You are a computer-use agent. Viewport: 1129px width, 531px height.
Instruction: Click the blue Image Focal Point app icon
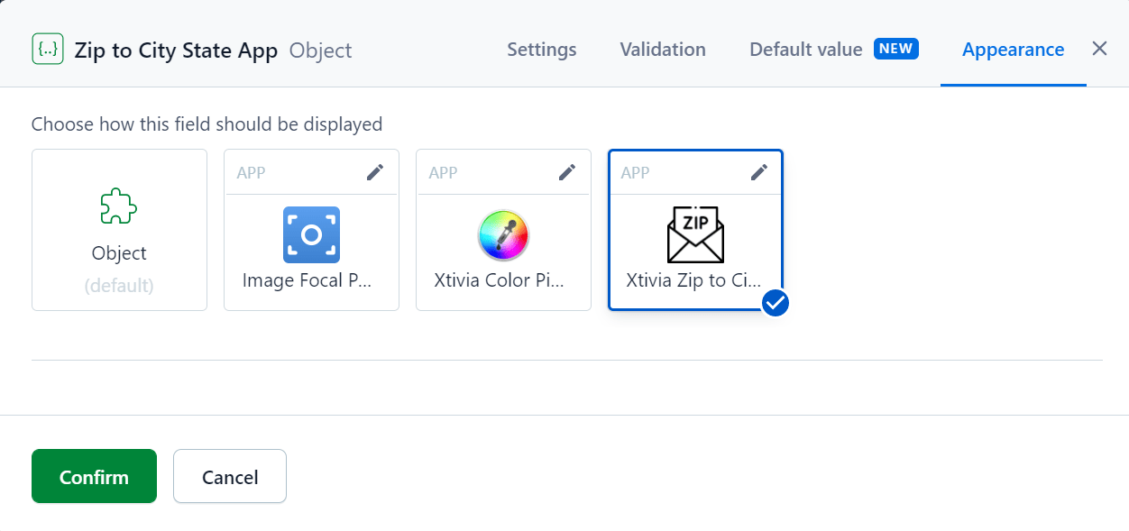[x=311, y=234]
